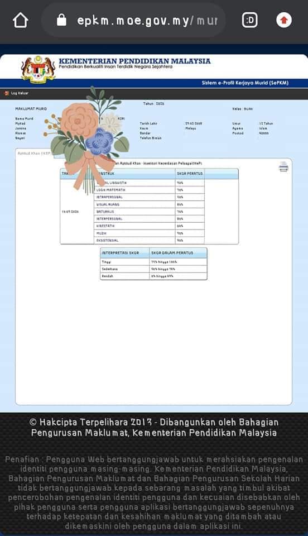Click the Sistem e-Profil Kerjaya Murid banner
Viewport: 308px width, 536px height.
point(245,83)
